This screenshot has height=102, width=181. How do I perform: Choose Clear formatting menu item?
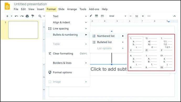[x=68, y=53]
